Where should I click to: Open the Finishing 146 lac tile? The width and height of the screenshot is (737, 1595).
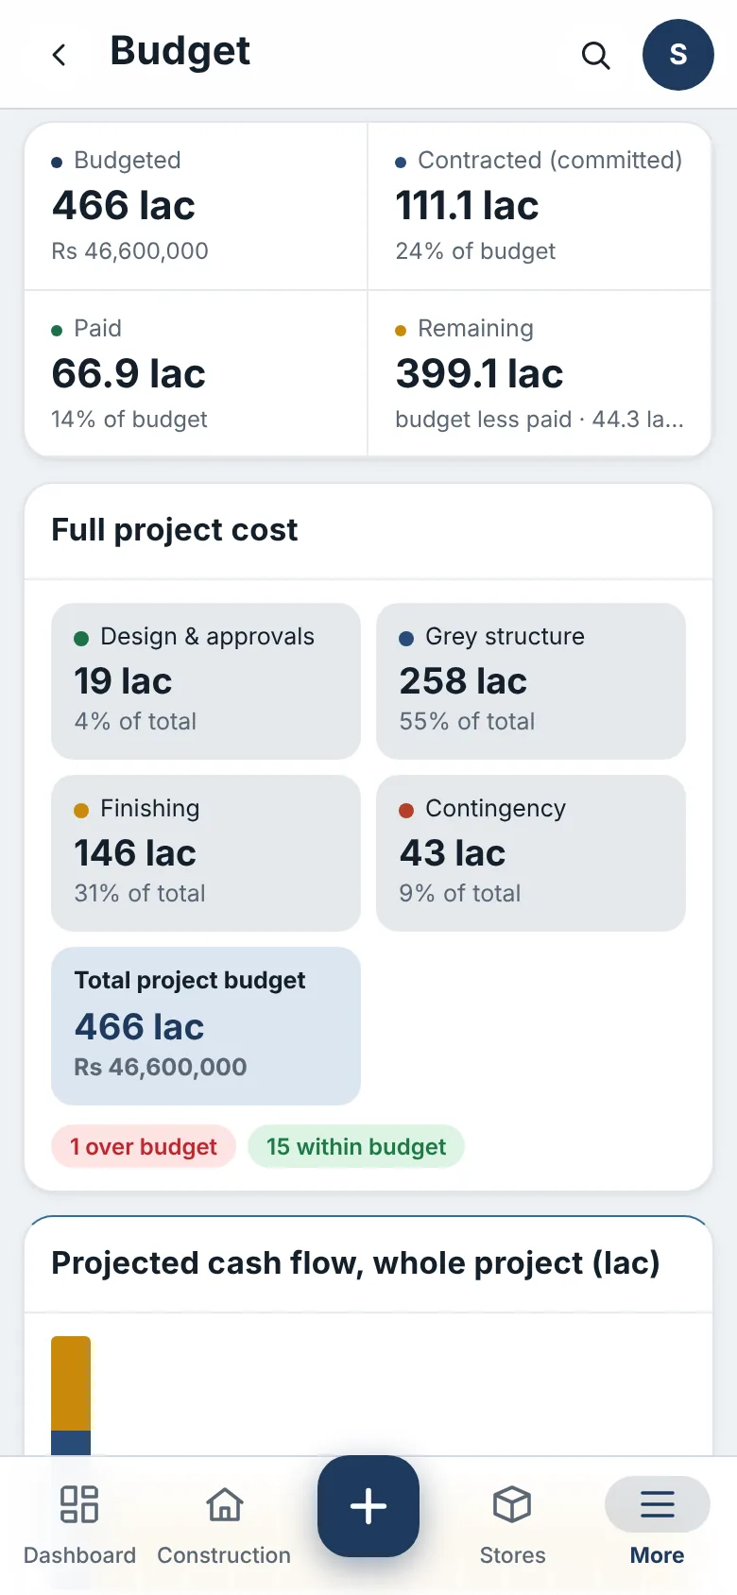pos(206,853)
